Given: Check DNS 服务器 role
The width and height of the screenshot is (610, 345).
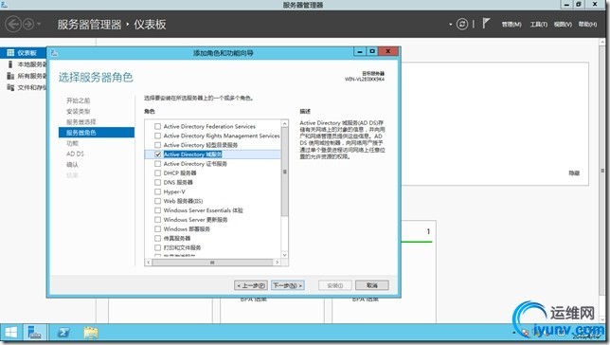Looking at the screenshot, I should click(x=157, y=182).
